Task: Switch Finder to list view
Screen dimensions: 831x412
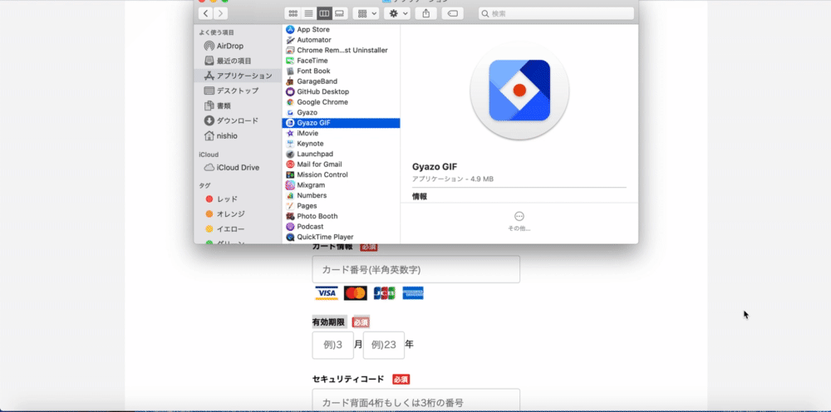Action: point(308,13)
